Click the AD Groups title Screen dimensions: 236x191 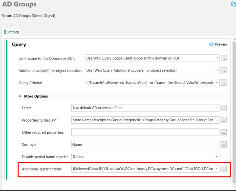(x=19, y=4)
